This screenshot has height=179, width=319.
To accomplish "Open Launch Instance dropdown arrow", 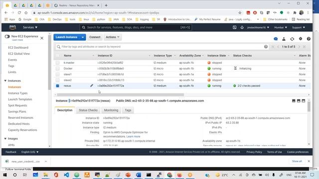I will (x=83, y=37).
